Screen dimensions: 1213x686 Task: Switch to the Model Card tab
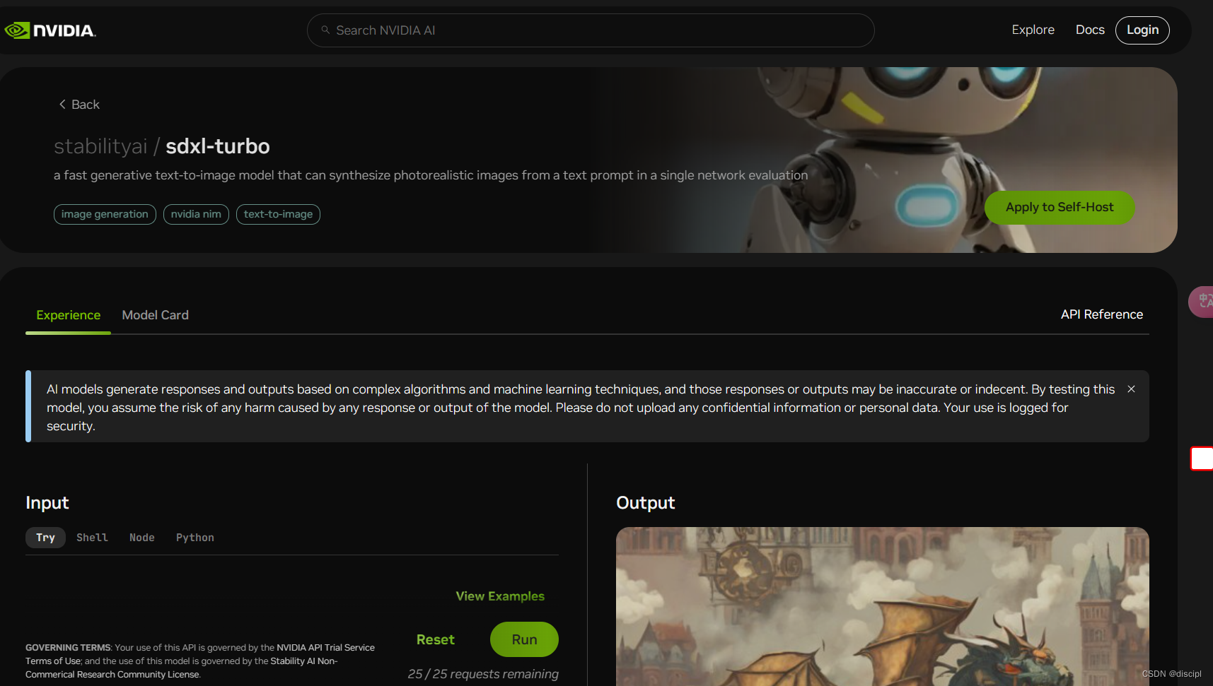point(155,315)
